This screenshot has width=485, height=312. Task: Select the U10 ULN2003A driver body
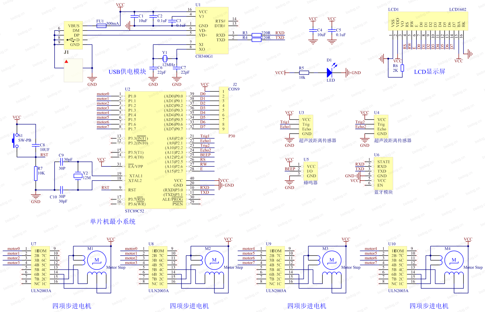[x=398, y=267]
